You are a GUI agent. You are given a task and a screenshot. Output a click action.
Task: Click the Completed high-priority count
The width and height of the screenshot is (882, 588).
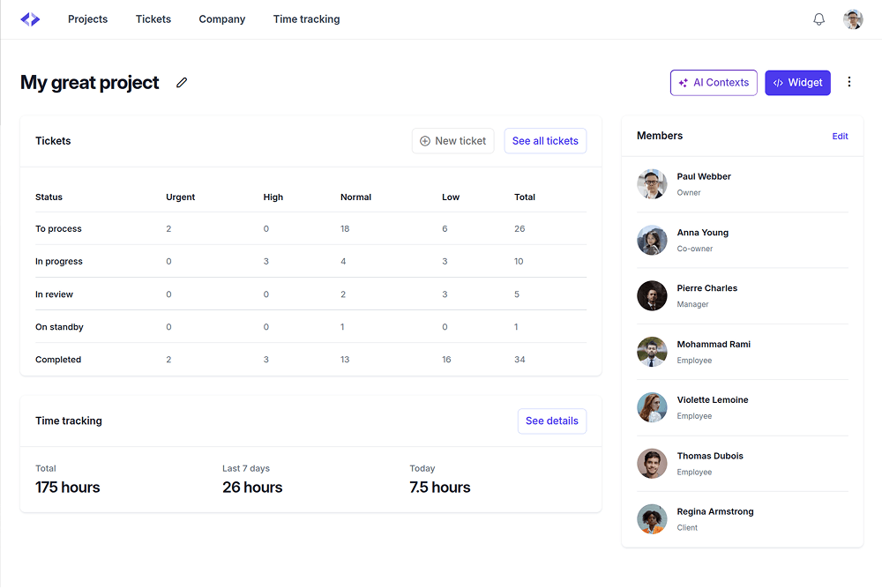pyautogui.click(x=266, y=360)
